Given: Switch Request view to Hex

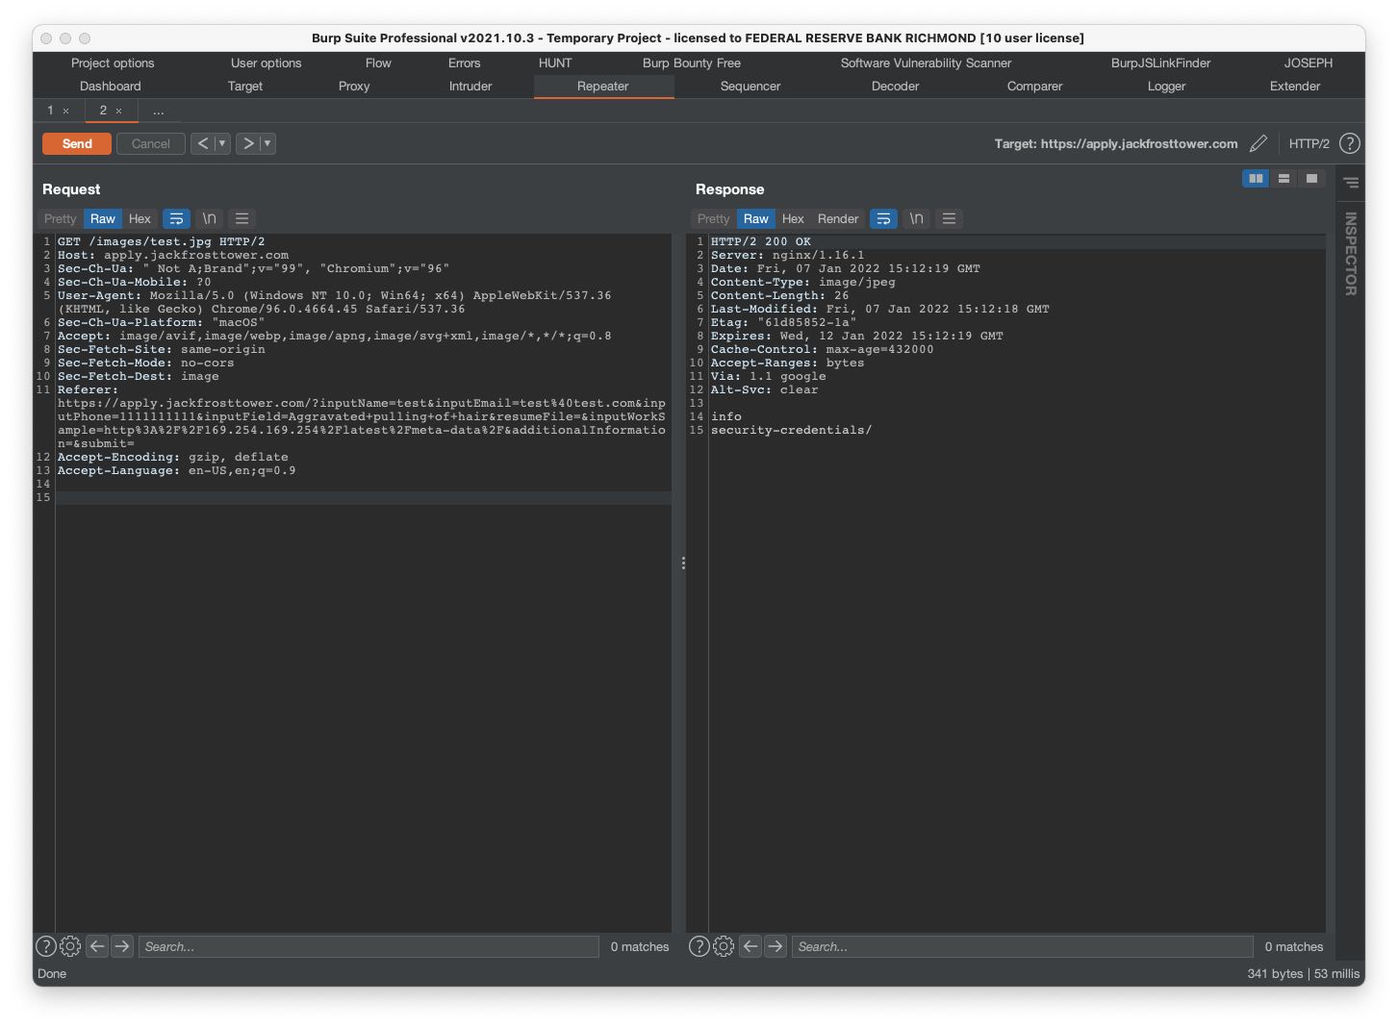Looking at the screenshot, I should pyautogui.click(x=140, y=219).
